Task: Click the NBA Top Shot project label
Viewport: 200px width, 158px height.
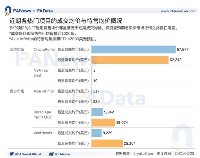Action: (41, 73)
